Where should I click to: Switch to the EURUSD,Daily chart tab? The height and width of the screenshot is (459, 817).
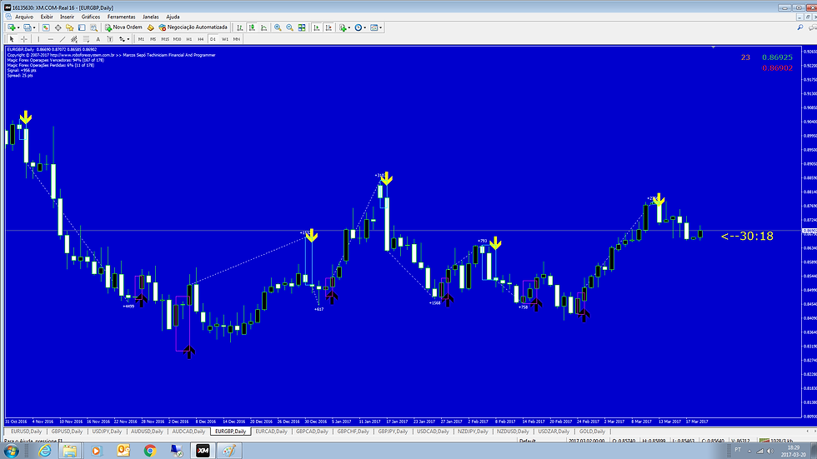pos(26,432)
